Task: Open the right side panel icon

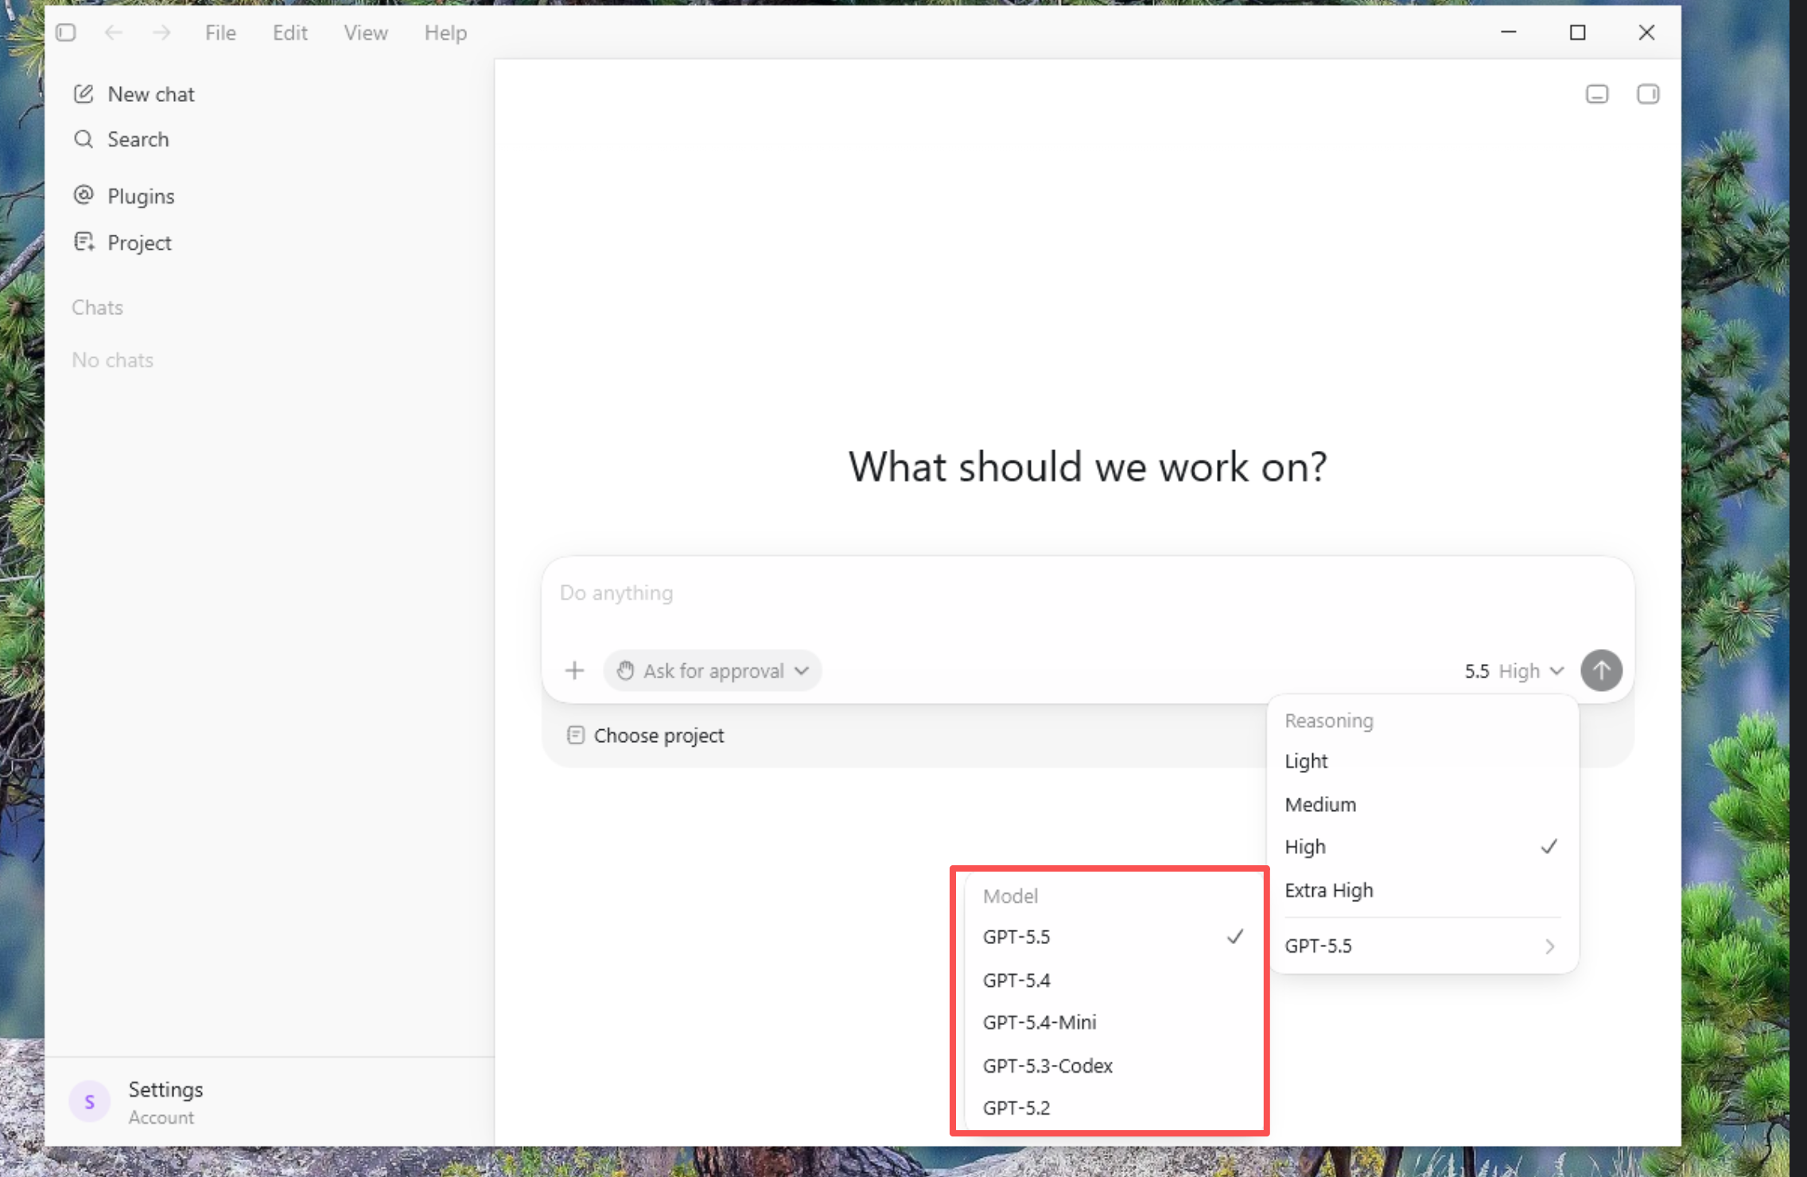Action: point(1648,94)
